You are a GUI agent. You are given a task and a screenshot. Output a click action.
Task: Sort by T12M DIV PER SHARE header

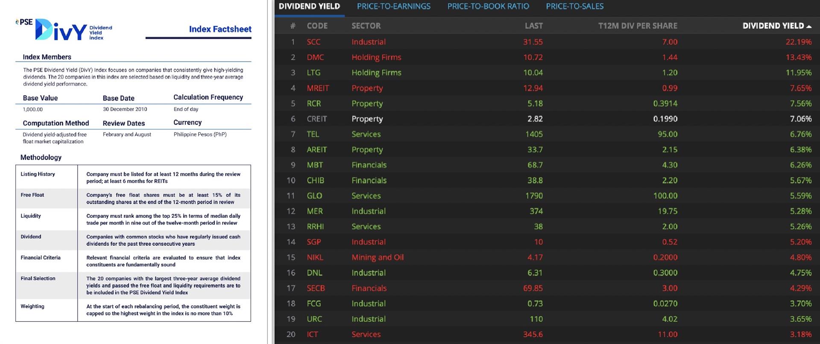tap(638, 26)
